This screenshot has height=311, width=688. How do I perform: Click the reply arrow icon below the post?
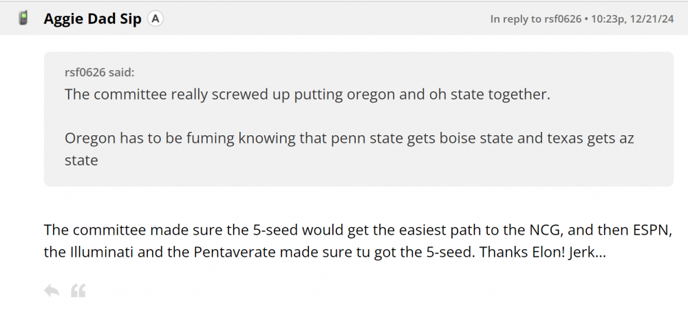pos(52,290)
